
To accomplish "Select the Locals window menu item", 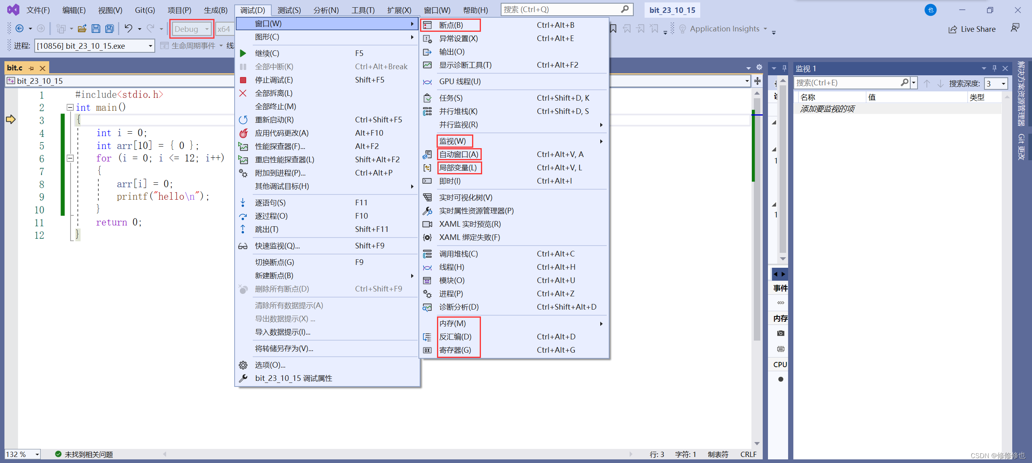I will pos(458,167).
